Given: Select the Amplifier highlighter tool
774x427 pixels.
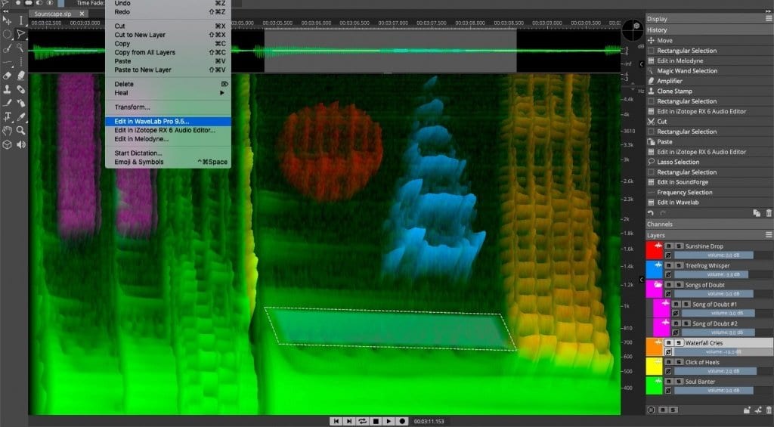Looking at the screenshot, I should point(20,76).
